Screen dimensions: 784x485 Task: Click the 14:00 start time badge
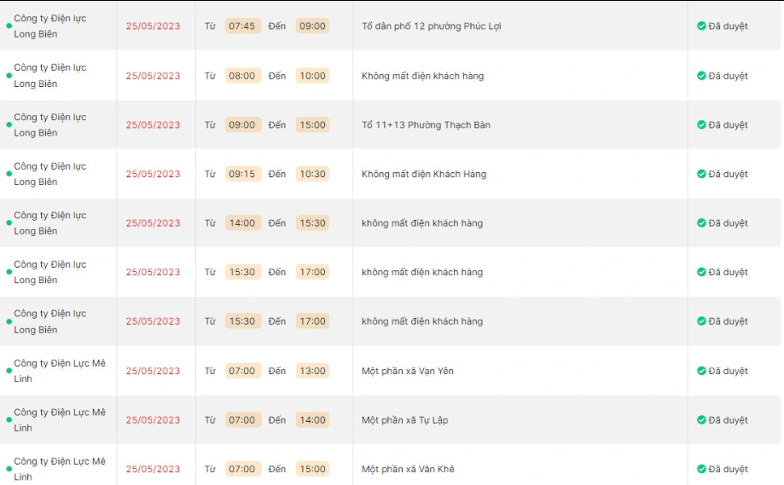[242, 223]
